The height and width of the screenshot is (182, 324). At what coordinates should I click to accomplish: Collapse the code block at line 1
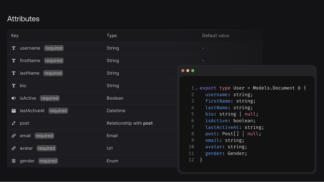[196, 89]
